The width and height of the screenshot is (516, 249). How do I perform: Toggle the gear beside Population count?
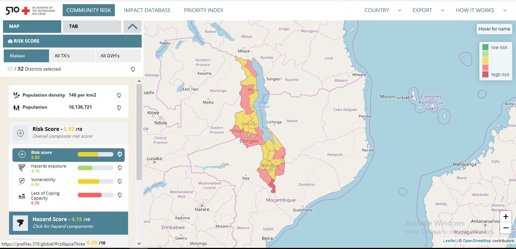pyautogui.click(x=119, y=108)
